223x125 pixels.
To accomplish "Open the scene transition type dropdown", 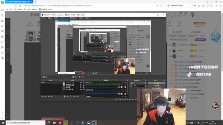I will pos(137,83).
